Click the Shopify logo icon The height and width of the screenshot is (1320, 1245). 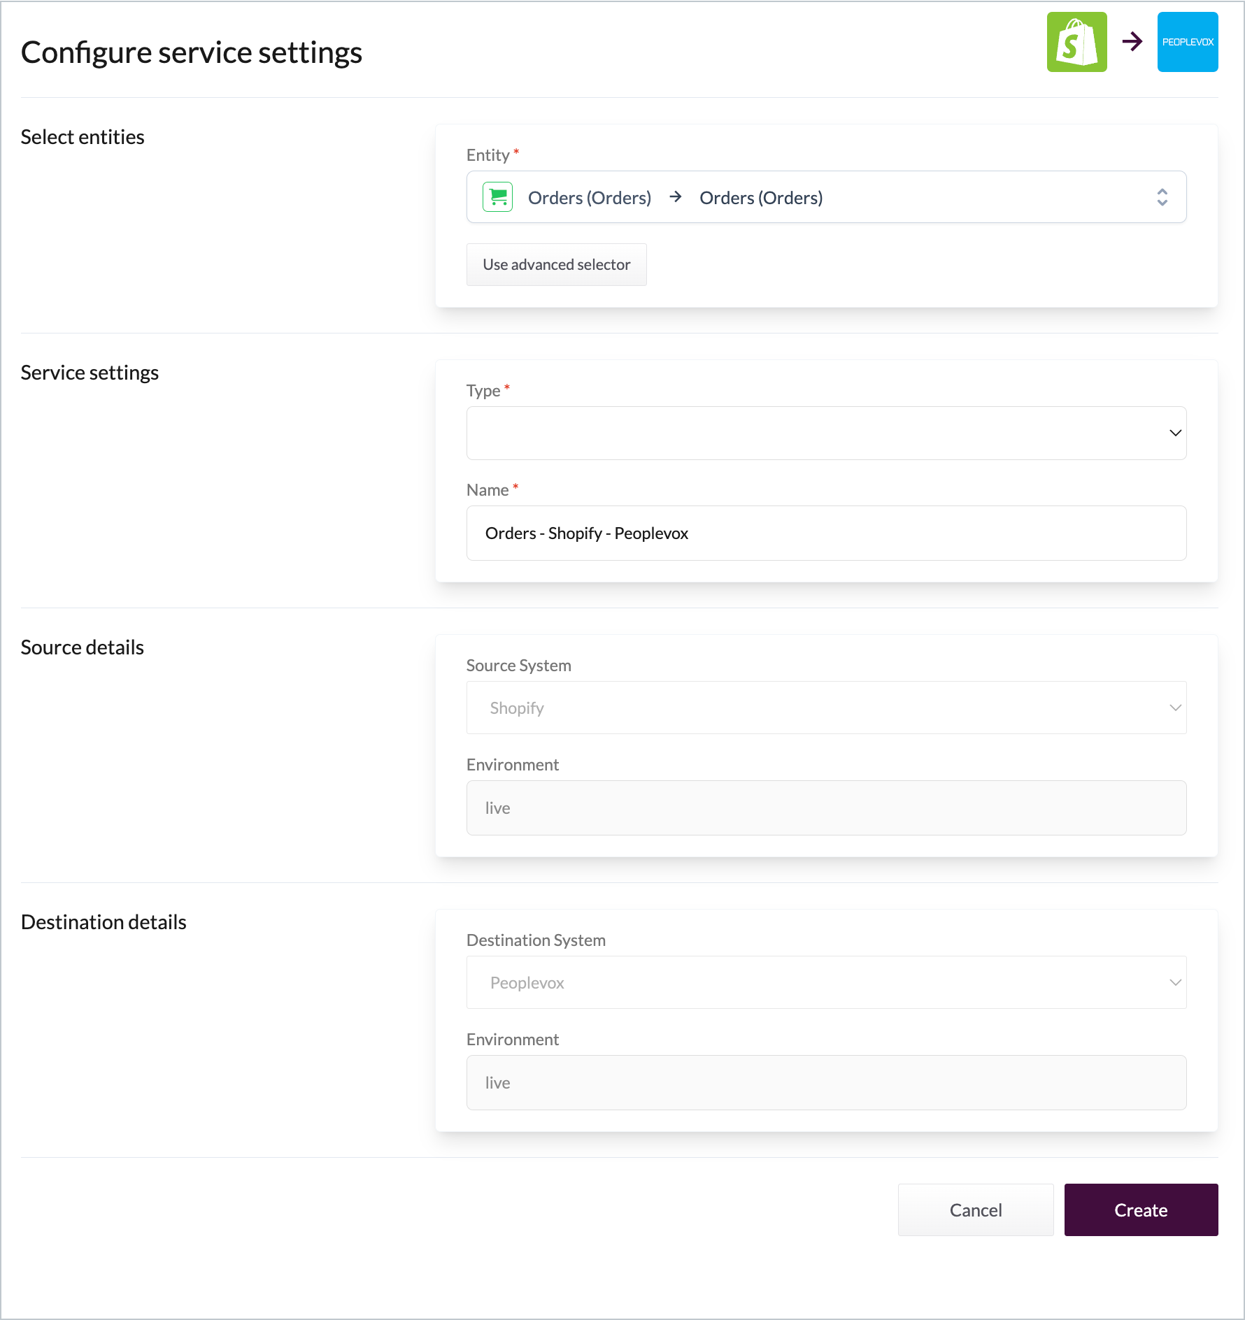pos(1076,42)
